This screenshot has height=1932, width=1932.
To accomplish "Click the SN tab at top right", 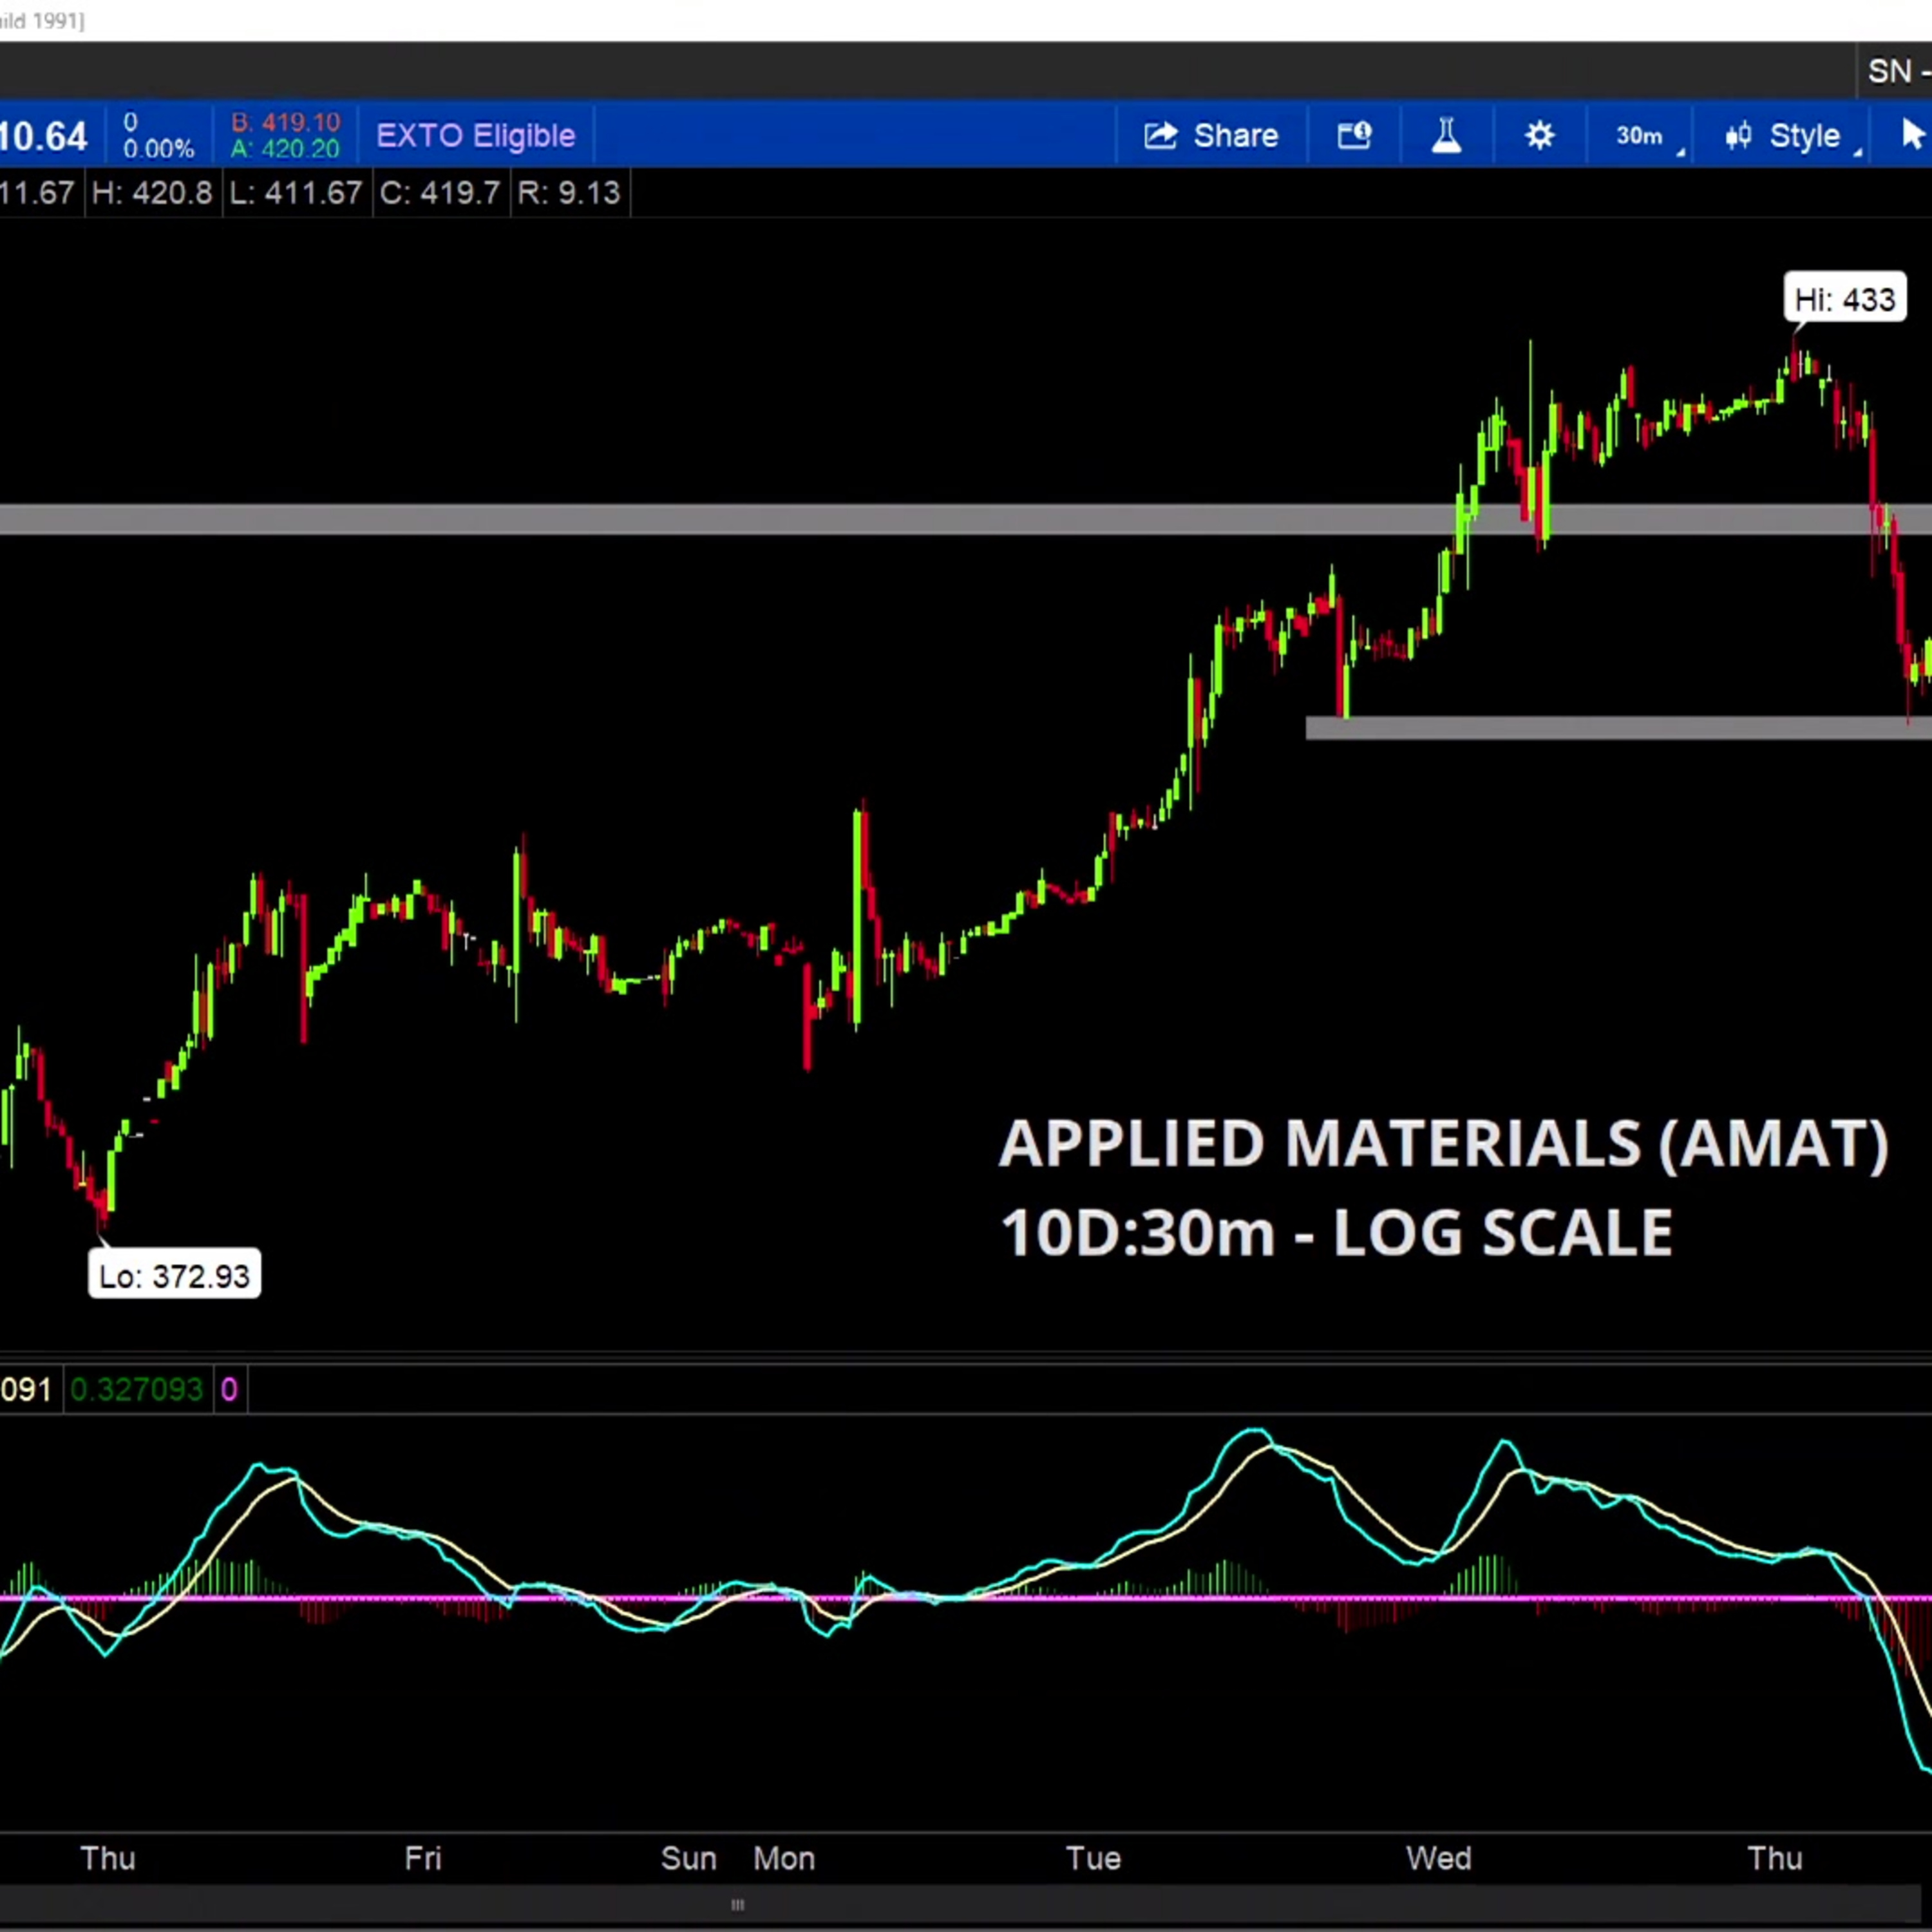I will 1895,71.
